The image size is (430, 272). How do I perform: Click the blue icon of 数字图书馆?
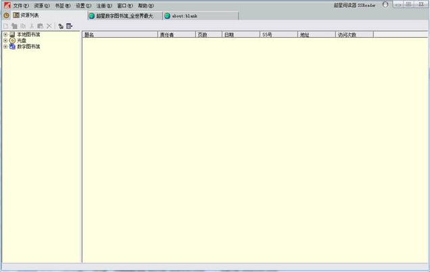click(12, 47)
